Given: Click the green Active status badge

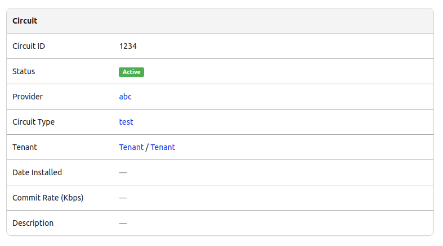Looking at the screenshot, I should pos(131,72).
